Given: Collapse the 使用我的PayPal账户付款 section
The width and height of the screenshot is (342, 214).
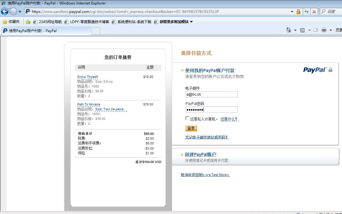Looking at the screenshot, I should [182, 70].
